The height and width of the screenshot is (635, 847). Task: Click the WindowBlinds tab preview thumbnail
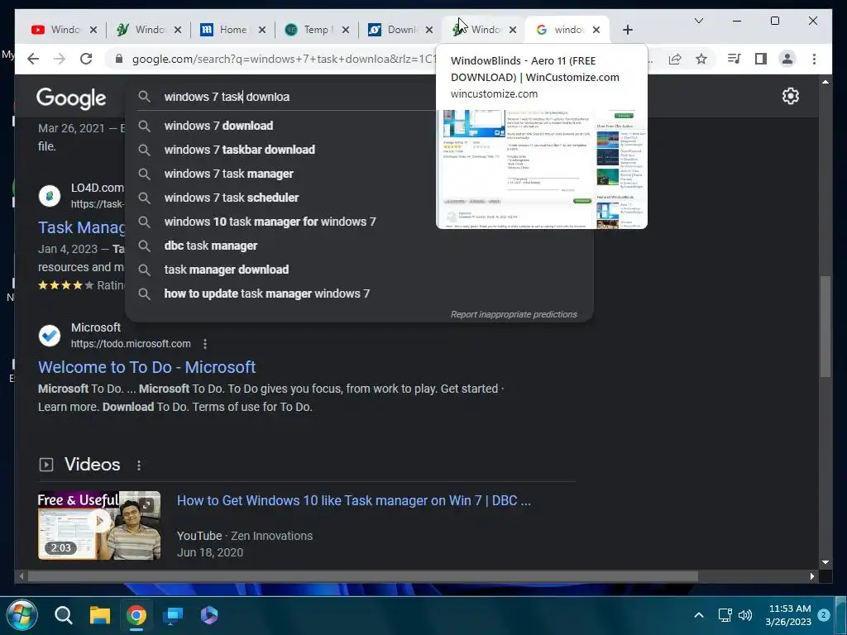(541, 169)
